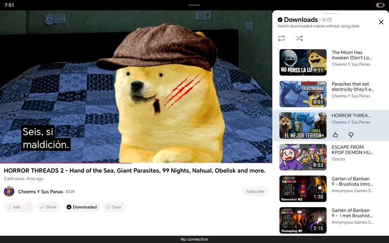
Task: Open the Cheems Y Sus Panas channel name
Action: pos(41,192)
